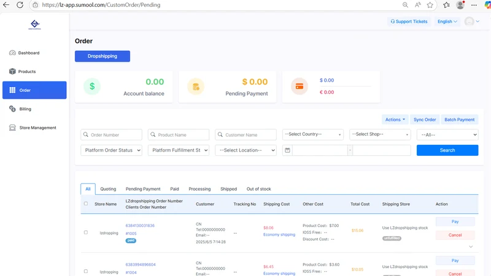This screenshot has height=276, width=491.
Task: Open client order #1004 link
Action: pos(131,272)
